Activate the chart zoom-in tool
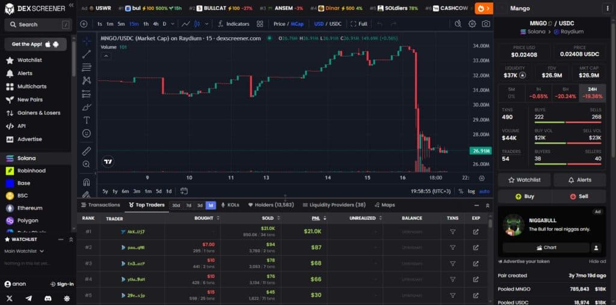 [x=87, y=165]
